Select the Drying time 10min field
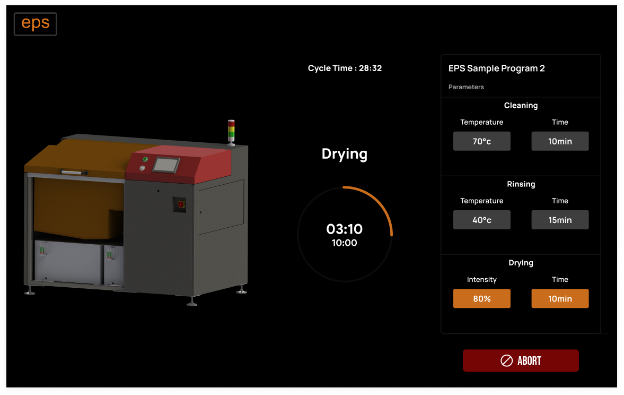The width and height of the screenshot is (624, 395). [560, 298]
